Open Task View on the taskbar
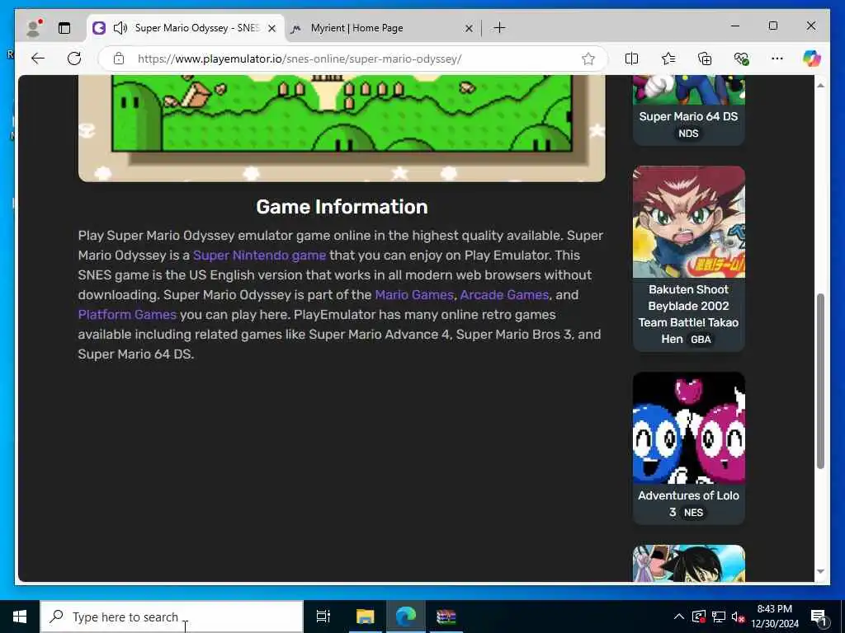Screen dimensions: 845x633 tap(323, 617)
